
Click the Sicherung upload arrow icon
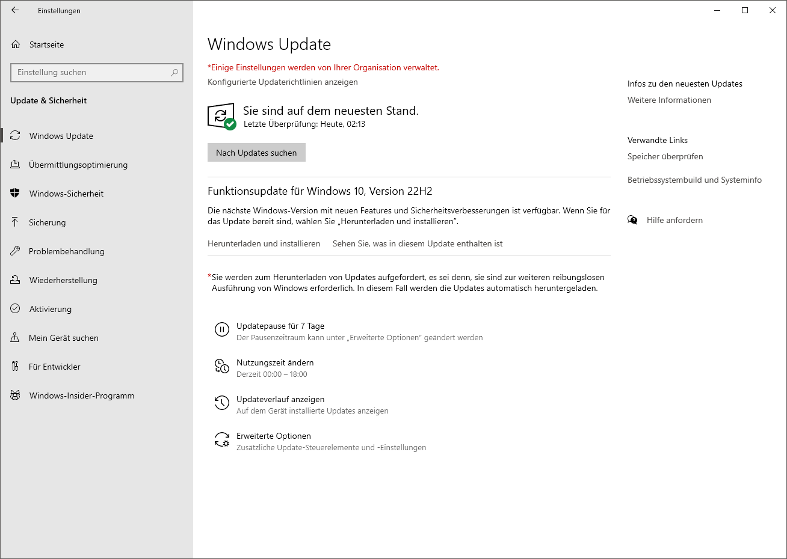(15, 222)
